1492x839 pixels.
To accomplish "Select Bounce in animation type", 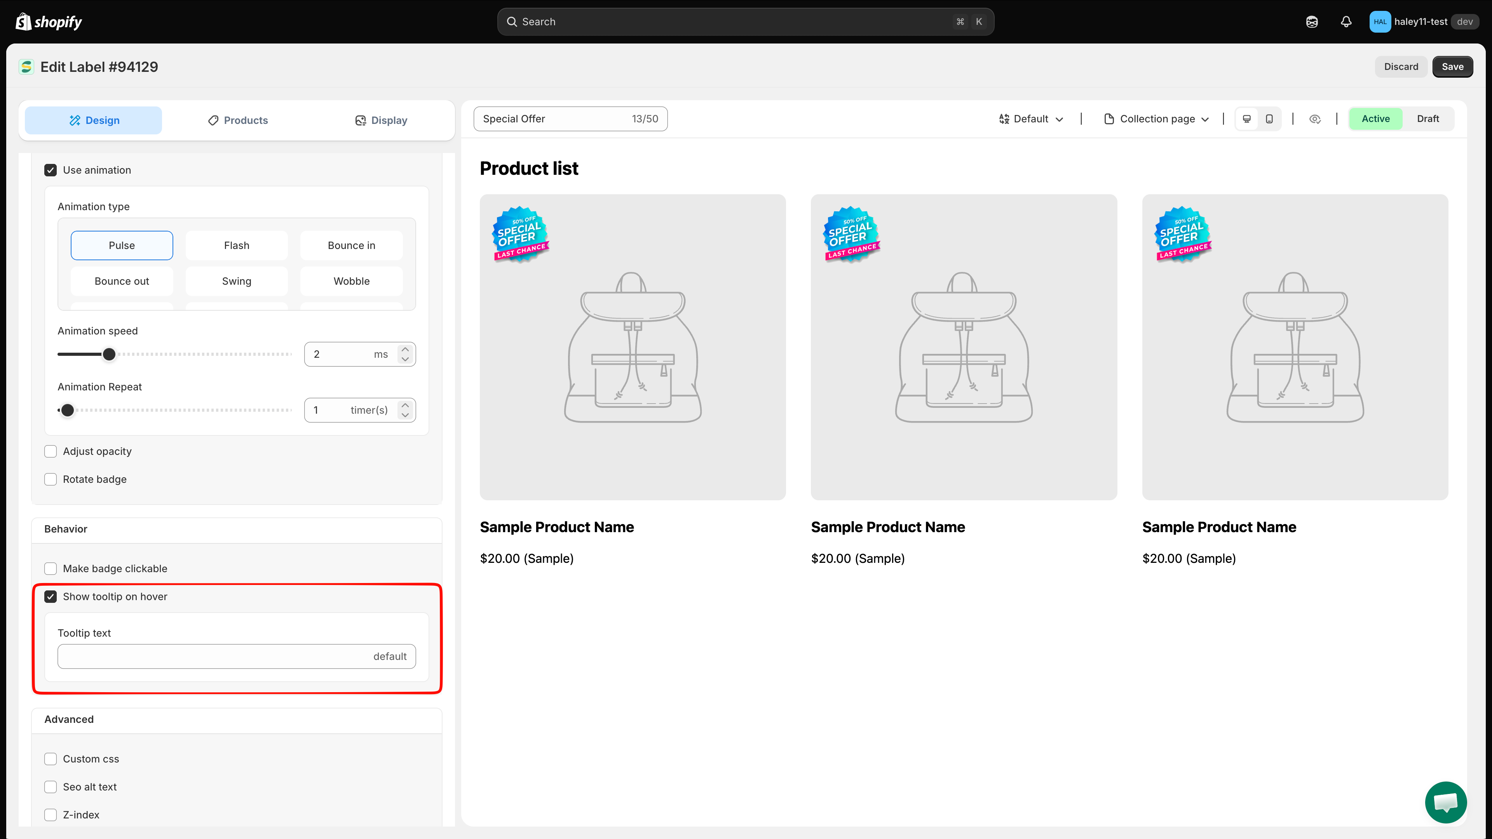I will (x=352, y=245).
